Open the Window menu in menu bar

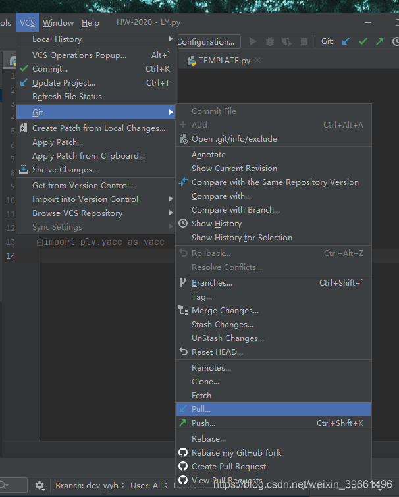(58, 23)
